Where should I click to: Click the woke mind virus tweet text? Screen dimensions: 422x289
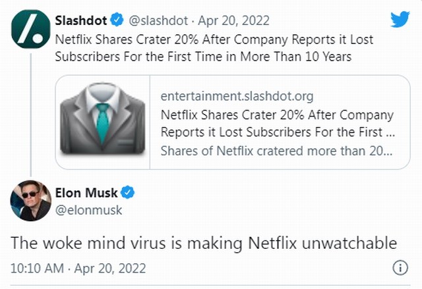[x=203, y=244]
